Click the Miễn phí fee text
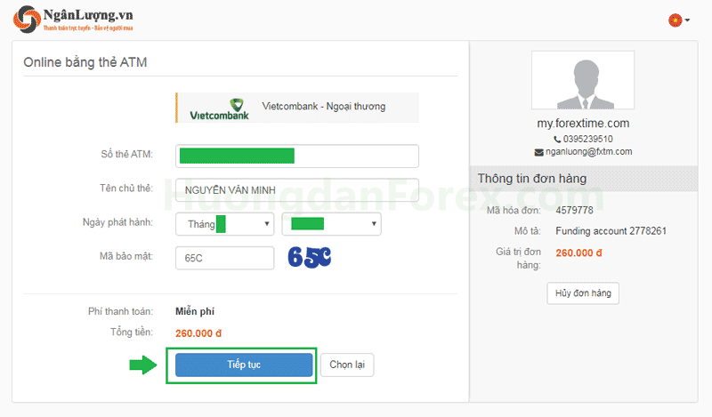The image size is (712, 417). [x=195, y=311]
